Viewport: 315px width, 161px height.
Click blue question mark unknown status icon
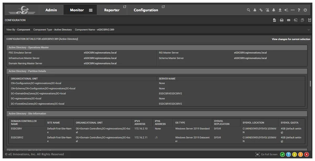click(x=288, y=154)
